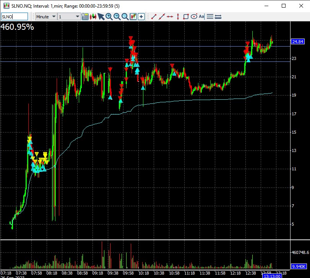Click the 07:18 time axis label

6,273
